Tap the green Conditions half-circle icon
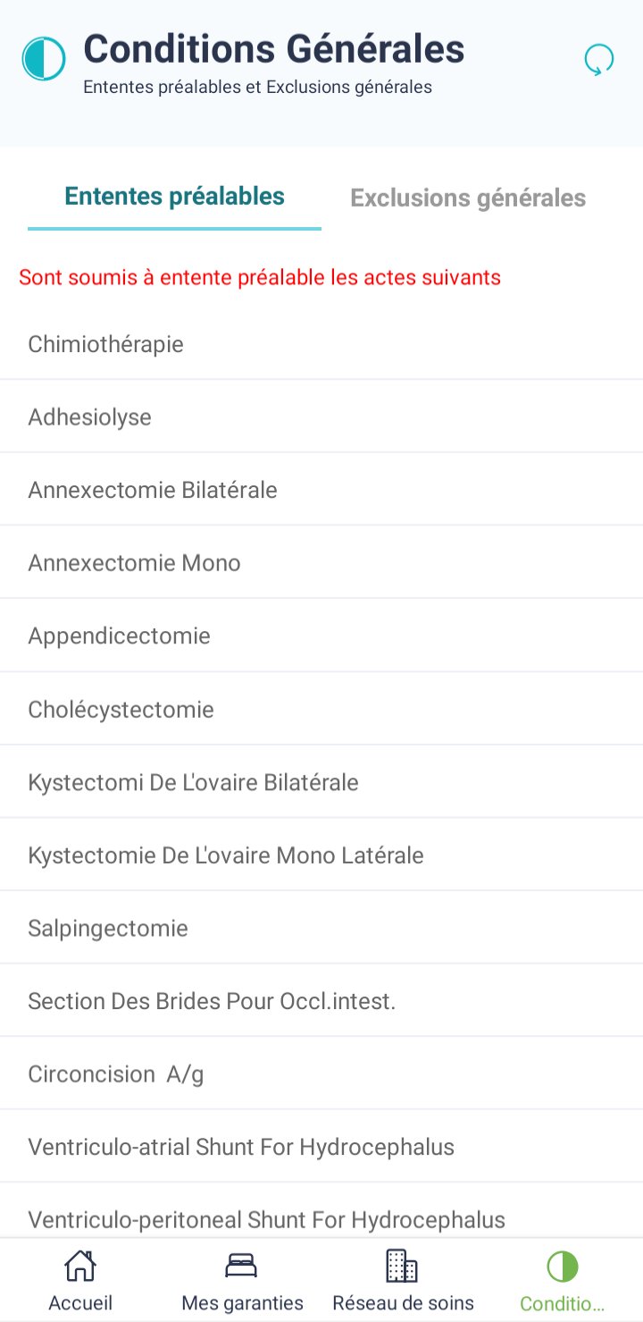The image size is (643, 1322). [563, 1267]
